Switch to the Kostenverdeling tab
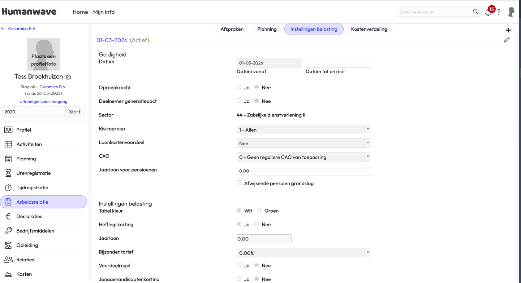This screenshot has width=521, height=283. click(369, 29)
